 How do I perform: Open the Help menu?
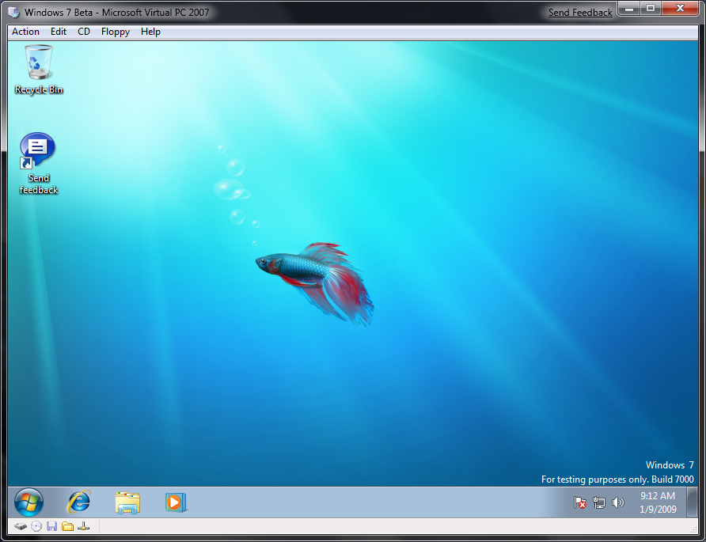tap(150, 32)
